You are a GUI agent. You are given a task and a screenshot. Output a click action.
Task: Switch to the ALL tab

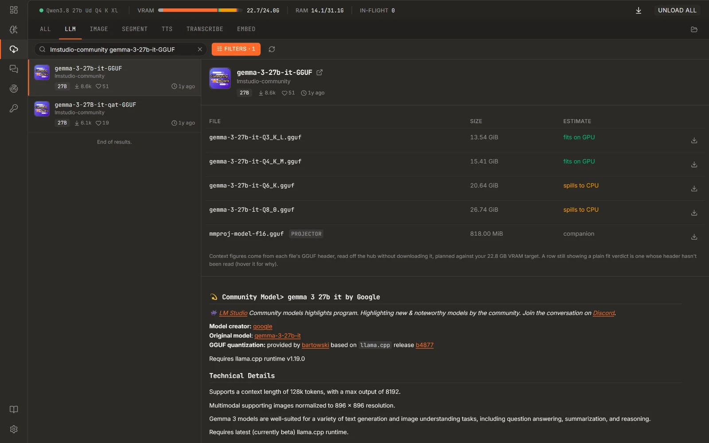45,29
